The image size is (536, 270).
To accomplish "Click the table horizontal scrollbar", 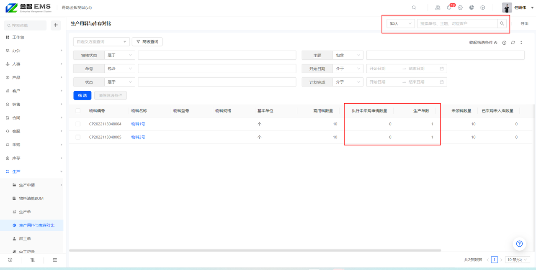I will [255, 250].
